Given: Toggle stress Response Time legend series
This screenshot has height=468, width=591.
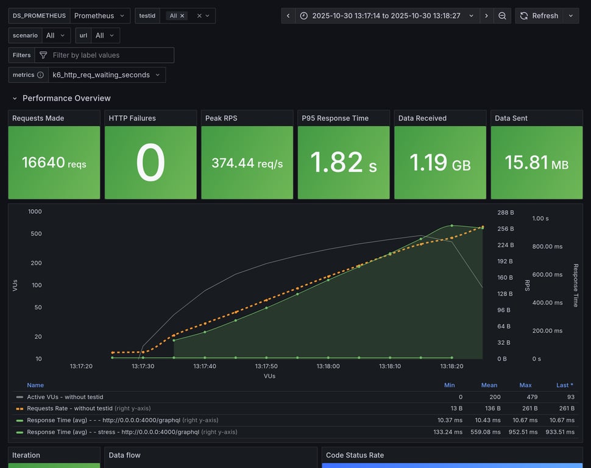Looking at the screenshot, I should click(113, 432).
